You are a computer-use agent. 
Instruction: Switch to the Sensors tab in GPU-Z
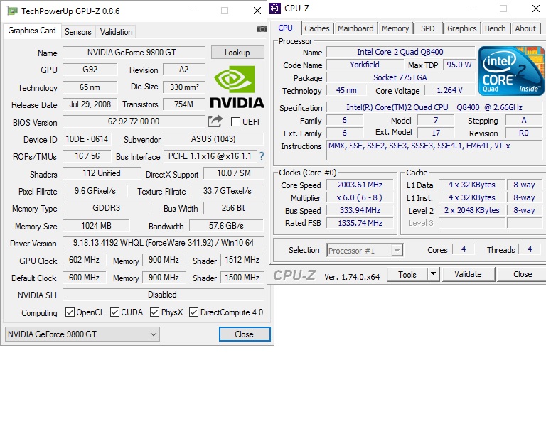point(78,32)
